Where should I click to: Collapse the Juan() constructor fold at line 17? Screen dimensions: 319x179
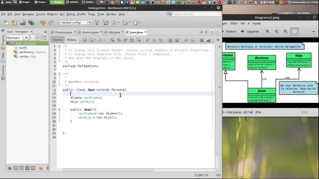point(59,109)
